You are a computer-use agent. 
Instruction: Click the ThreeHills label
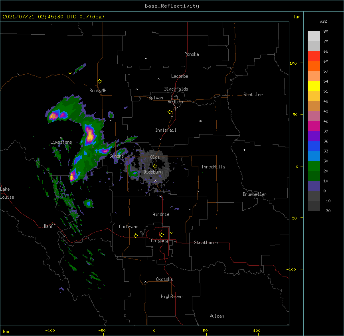(213, 167)
